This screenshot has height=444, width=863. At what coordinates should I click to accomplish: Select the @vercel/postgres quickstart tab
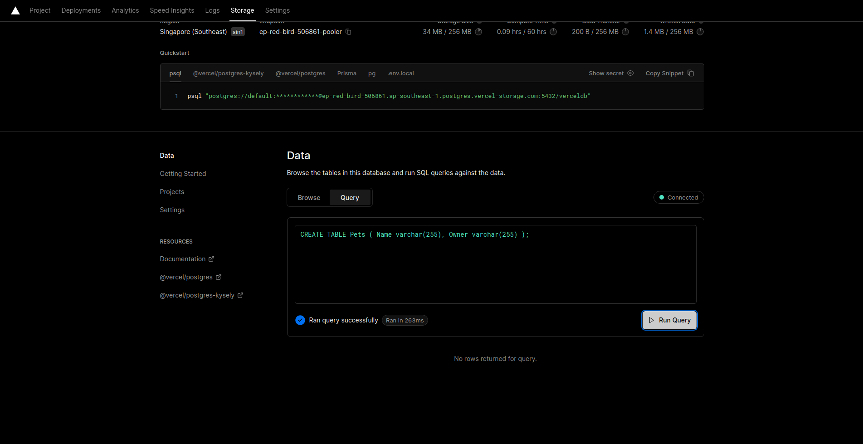pos(300,73)
